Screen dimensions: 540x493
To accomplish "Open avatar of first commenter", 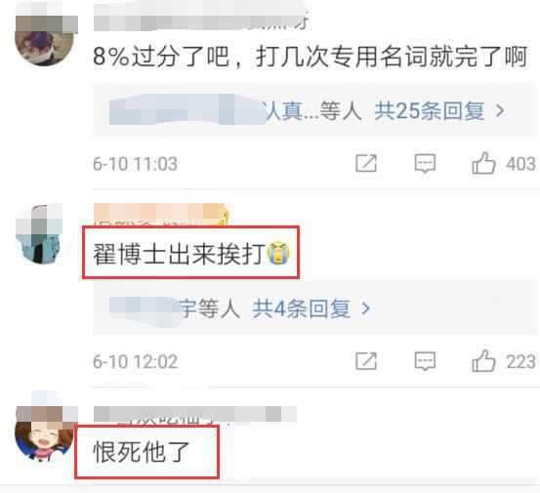I will pyautogui.click(x=44, y=37).
